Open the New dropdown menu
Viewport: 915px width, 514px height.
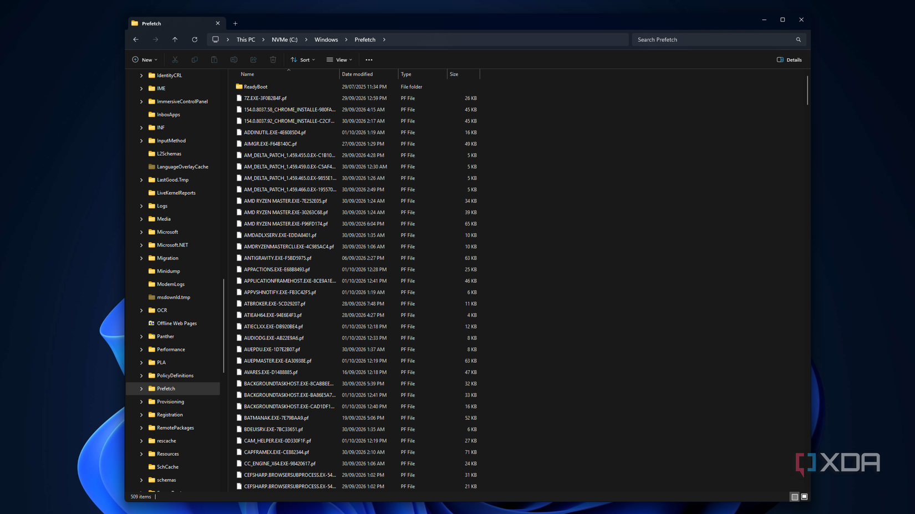click(145, 60)
